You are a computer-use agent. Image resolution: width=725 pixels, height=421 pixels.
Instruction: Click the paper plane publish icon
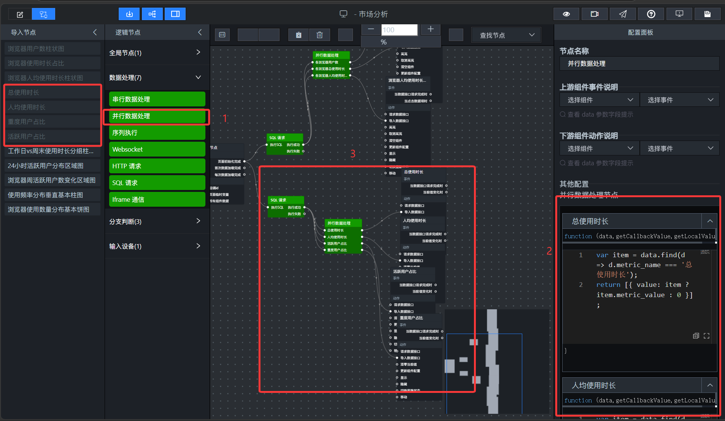point(623,14)
